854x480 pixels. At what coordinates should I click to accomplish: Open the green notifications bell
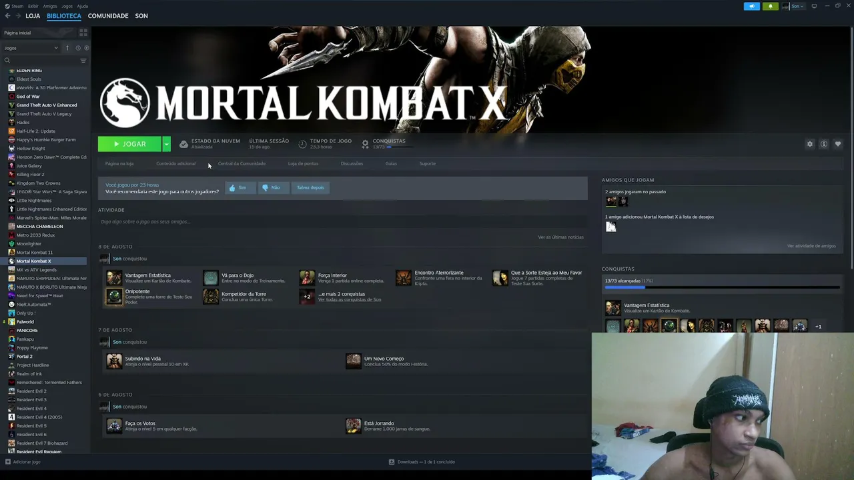tap(771, 6)
